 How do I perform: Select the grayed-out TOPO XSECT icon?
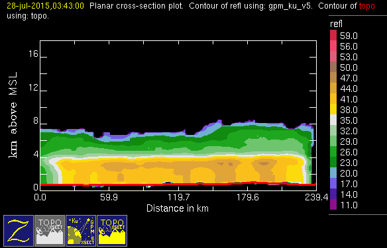[x=50, y=231]
